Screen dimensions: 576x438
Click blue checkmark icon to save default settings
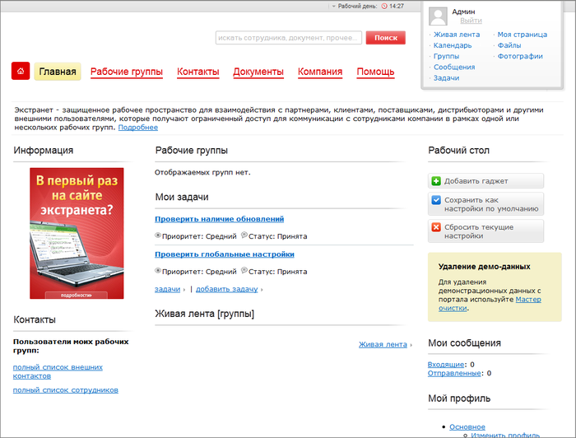coord(436,200)
